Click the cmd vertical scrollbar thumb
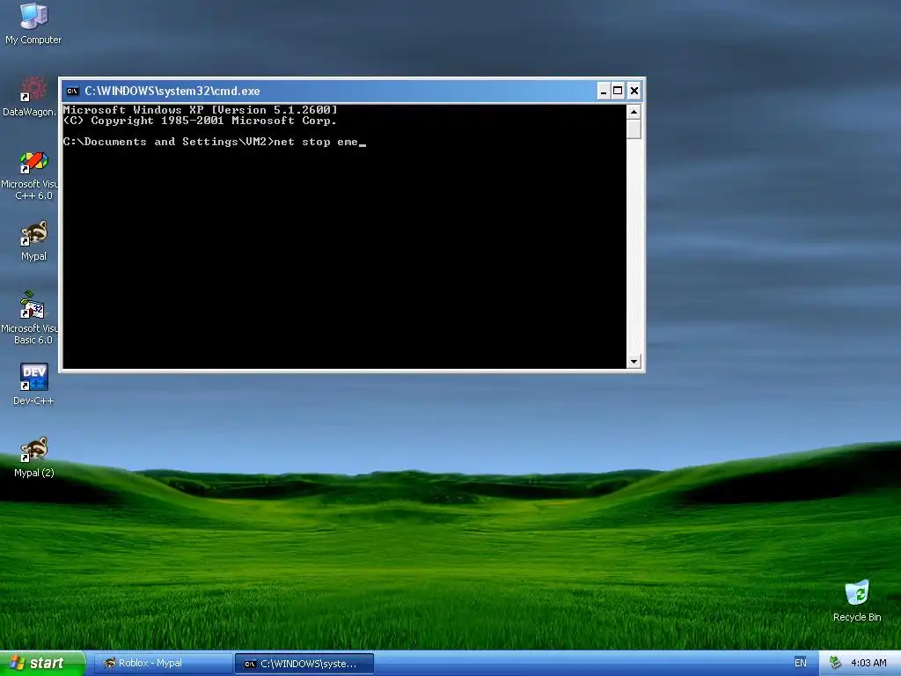The image size is (901, 676). [x=634, y=129]
